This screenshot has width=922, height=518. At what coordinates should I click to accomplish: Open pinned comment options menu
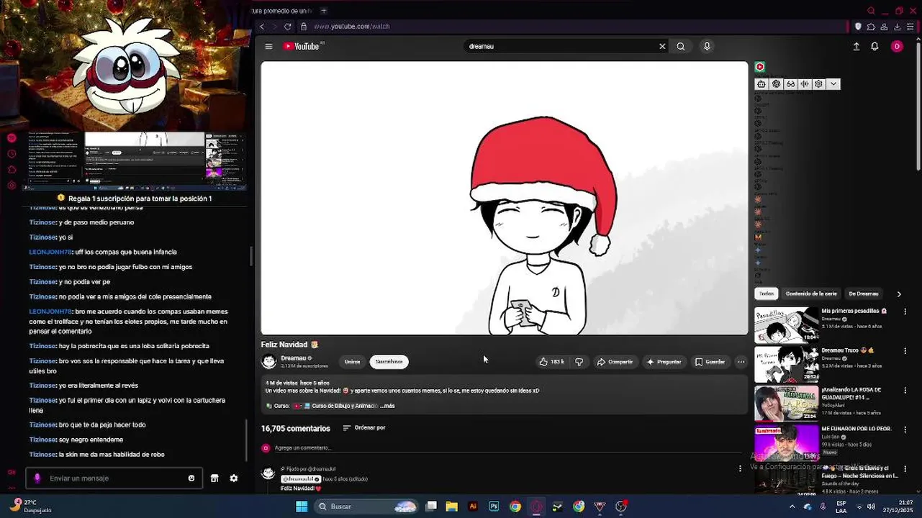[740, 468]
